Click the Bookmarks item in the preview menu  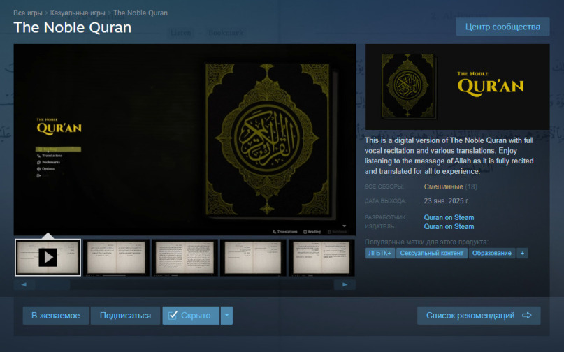click(48, 162)
